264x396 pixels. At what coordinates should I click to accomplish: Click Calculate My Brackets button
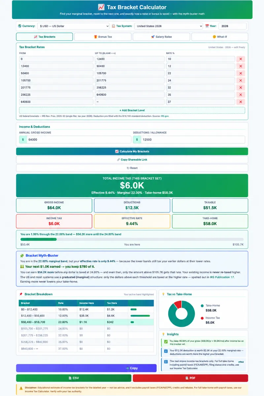tap(132, 151)
